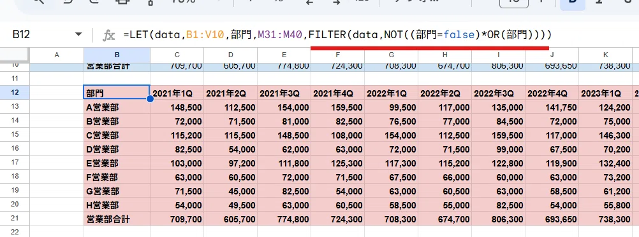Click 営業部合計 in row 21
The image size is (639, 237).
click(117, 219)
